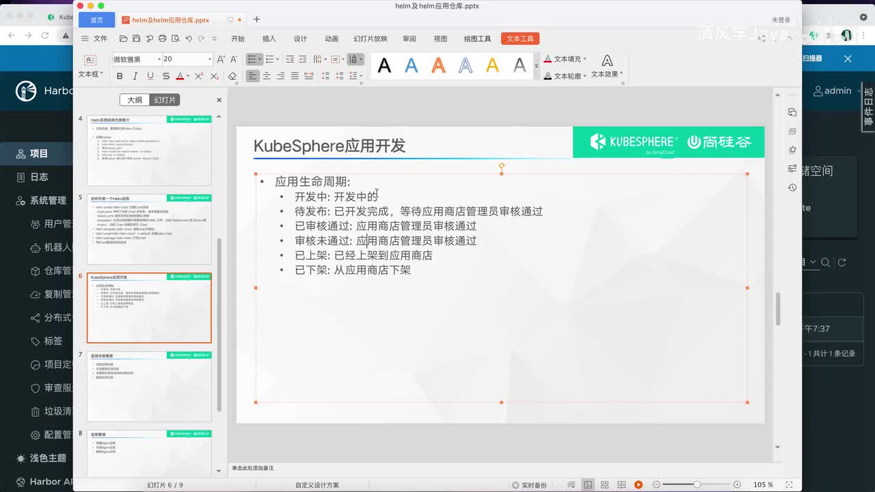Zoom out with the minus button
The height and width of the screenshot is (492, 875).
pos(657,484)
